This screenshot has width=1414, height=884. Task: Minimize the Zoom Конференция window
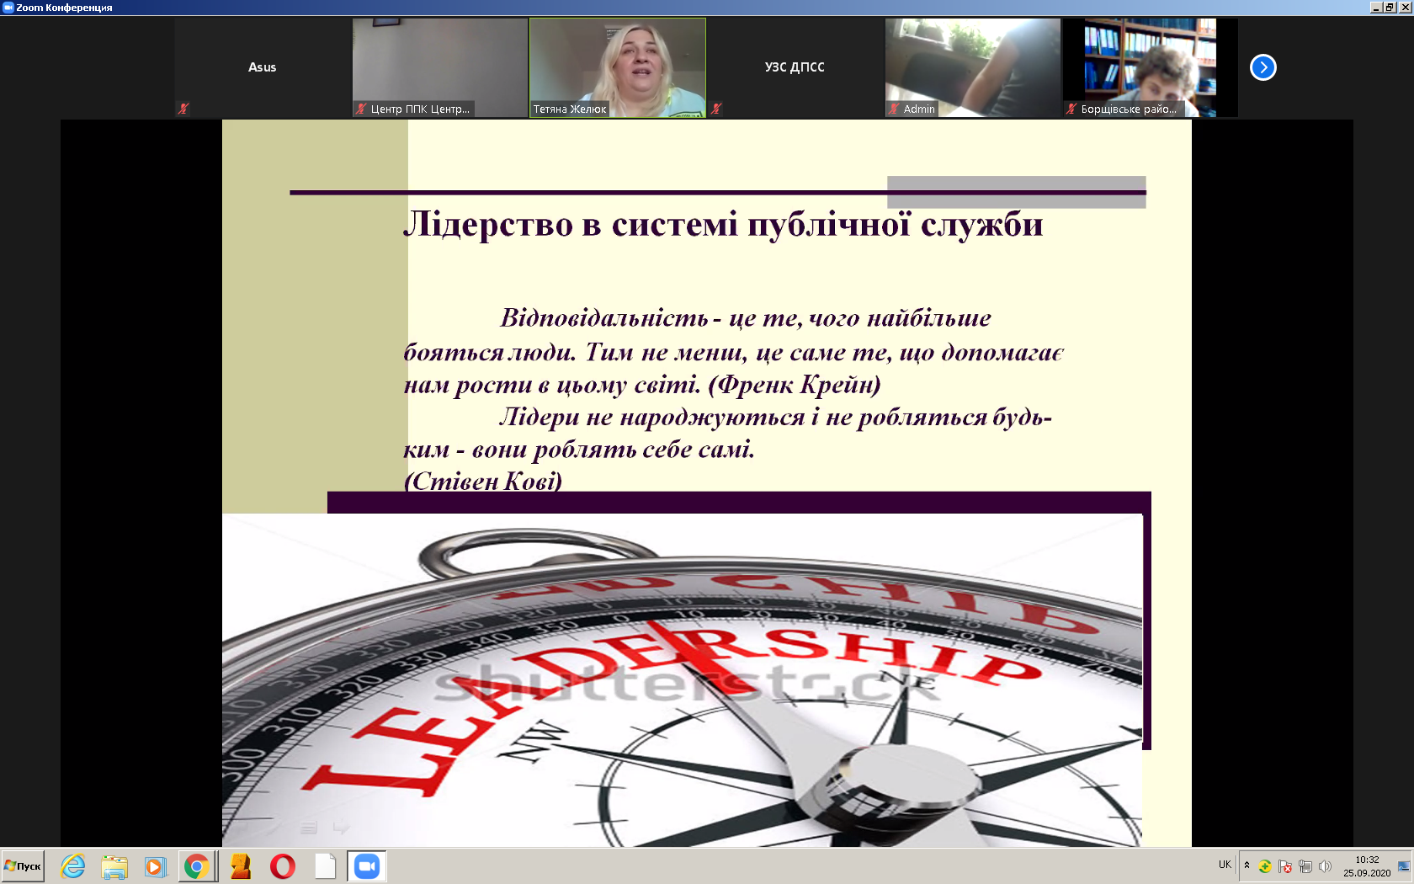tap(1375, 8)
